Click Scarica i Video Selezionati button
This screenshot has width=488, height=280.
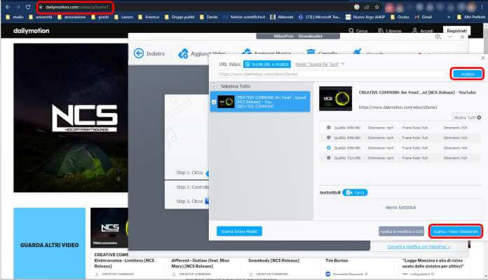(456, 232)
